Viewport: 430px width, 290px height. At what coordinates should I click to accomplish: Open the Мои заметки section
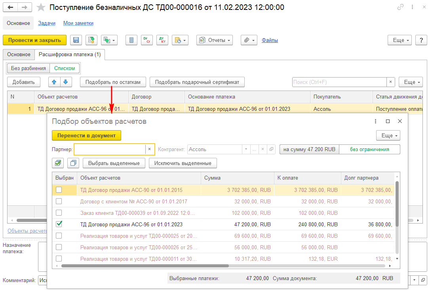(78, 23)
